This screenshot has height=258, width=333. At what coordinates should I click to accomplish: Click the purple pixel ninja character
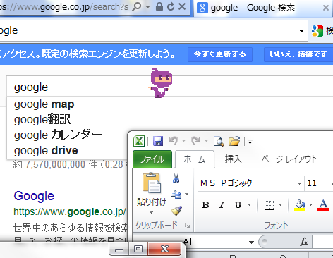[x=161, y=83]
